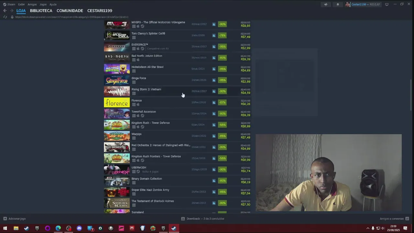Open the Ajuda menu
414x233 pixels.
[x=53, y=5]
